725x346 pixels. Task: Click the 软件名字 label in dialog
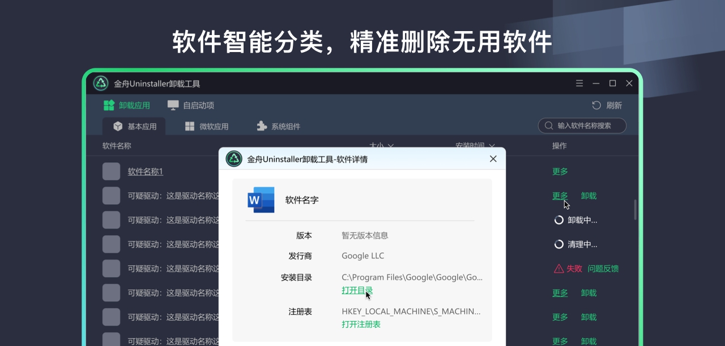pyautogui.click(x=302, y=200)
